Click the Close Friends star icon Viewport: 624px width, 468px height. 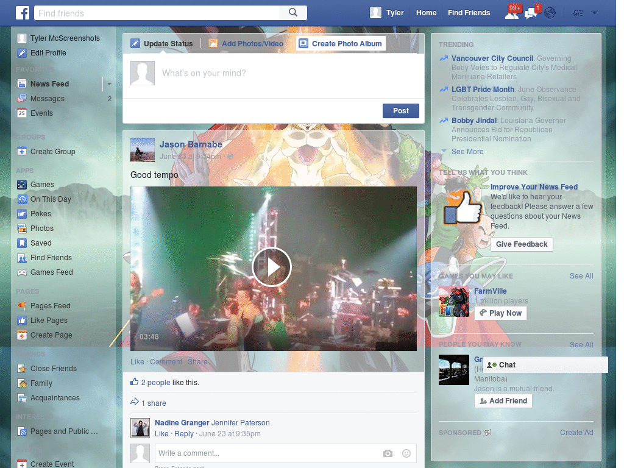click(22, 369)
